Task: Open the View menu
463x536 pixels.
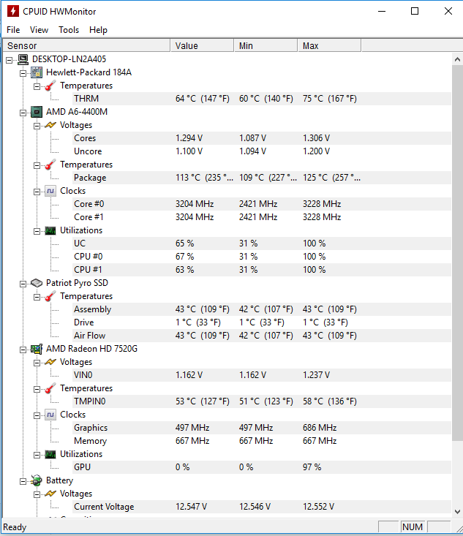Action: click(39, 30)
